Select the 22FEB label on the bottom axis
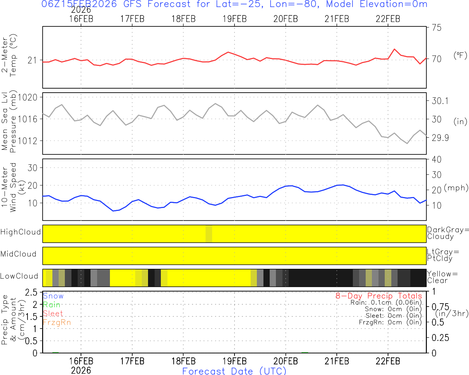Image resolution: width=469 pixels, height=375 pixels. tap(388, 361)
